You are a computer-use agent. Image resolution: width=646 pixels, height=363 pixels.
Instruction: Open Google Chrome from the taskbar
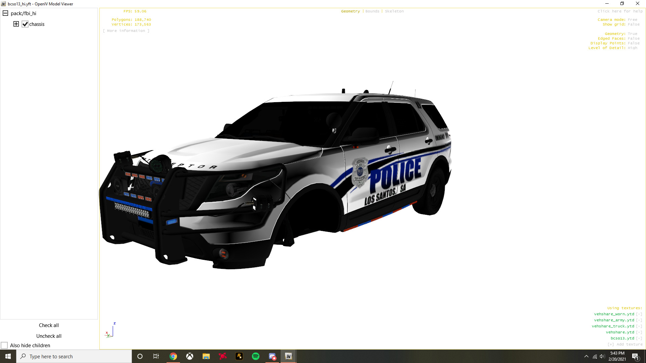[173, 356]
